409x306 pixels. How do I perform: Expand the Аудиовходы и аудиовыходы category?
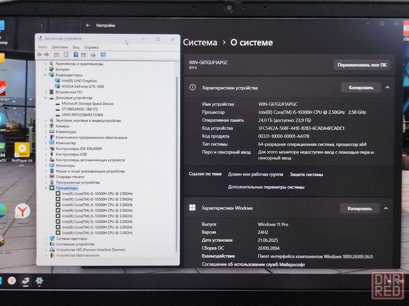(45, 64)
